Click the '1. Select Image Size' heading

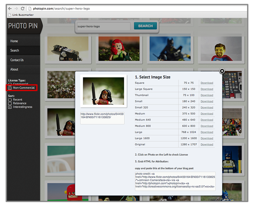coord(153,77)
